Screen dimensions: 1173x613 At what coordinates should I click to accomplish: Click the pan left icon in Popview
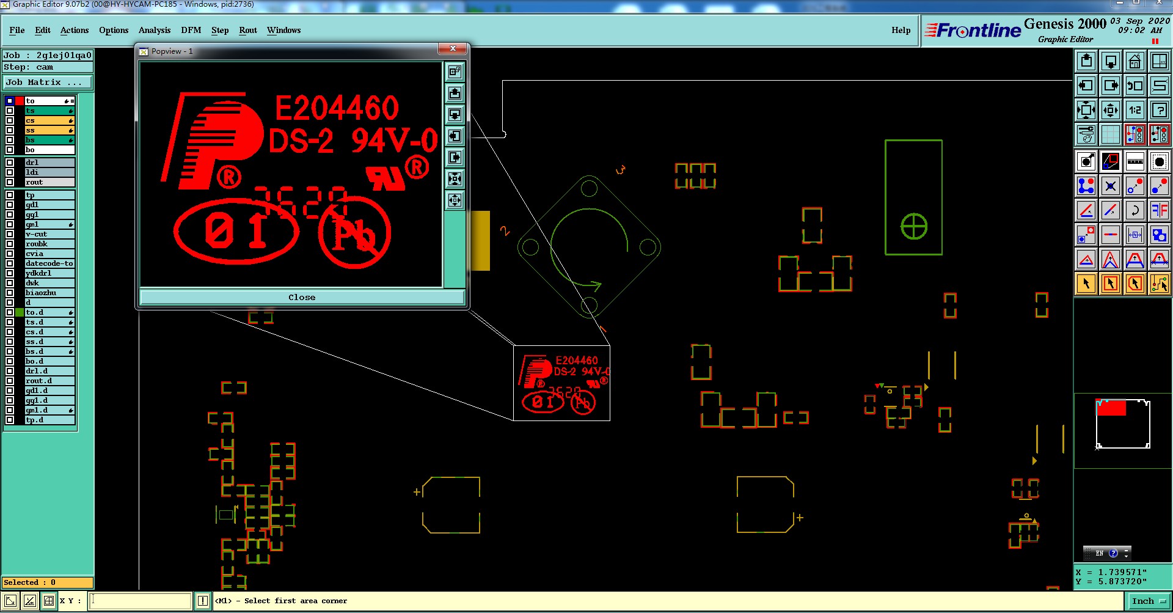pos(455,136)
